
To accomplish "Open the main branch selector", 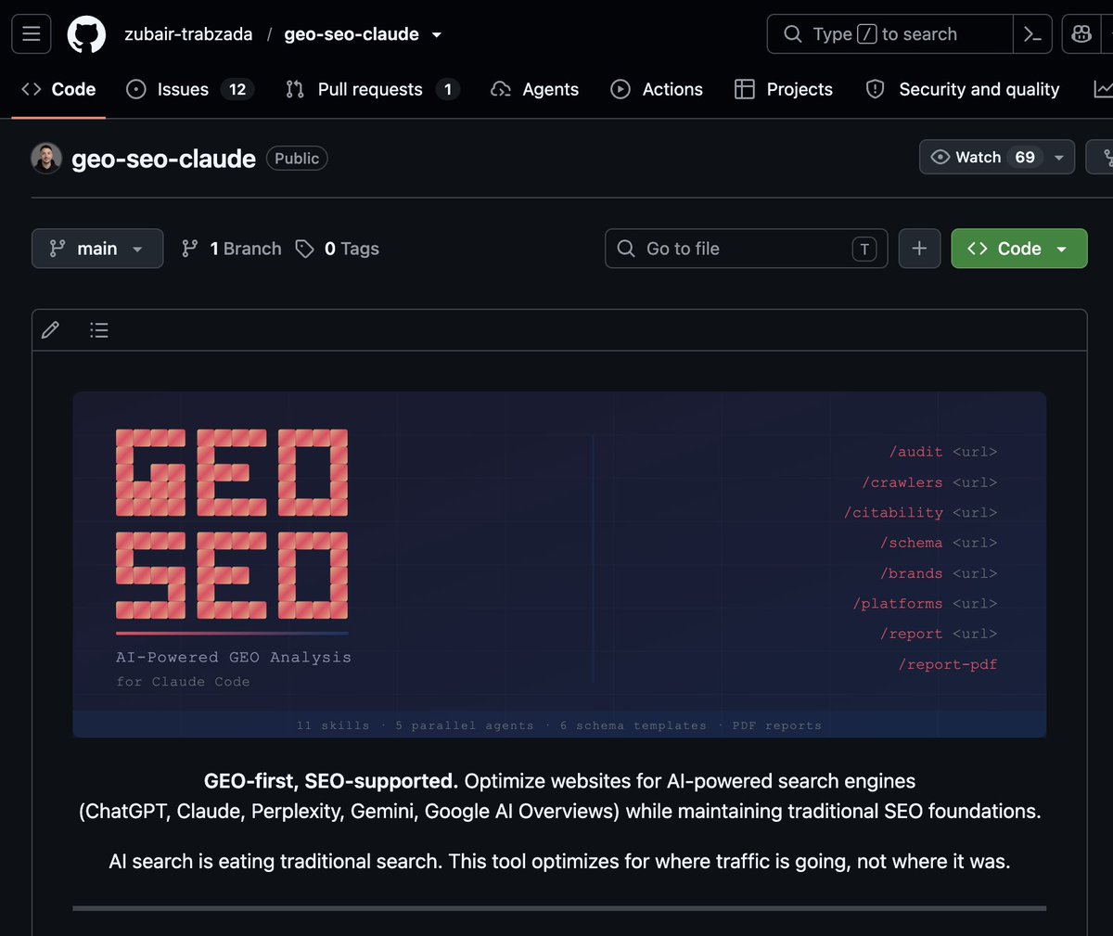I will coord(97,249).
